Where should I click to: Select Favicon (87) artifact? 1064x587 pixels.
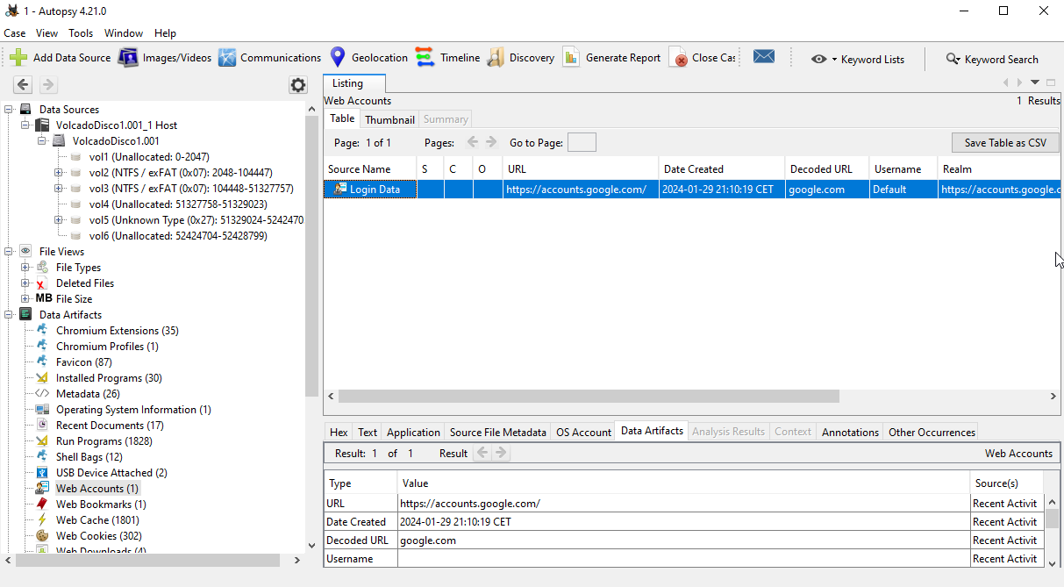click(84, 362)
